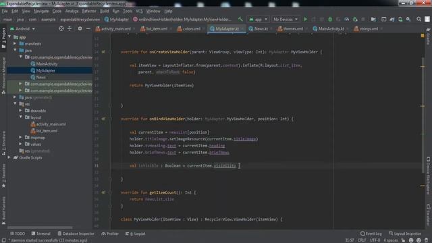Open the Project side tab
This screenshot has height=243, width=432.
pyautogui.click(x=3, y=38)
